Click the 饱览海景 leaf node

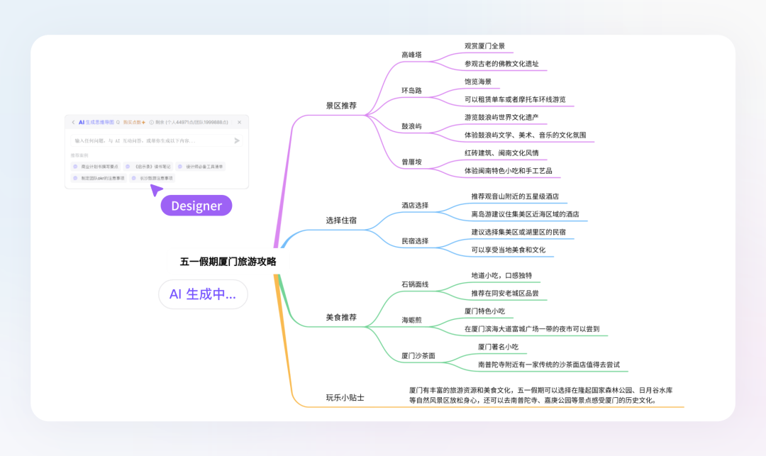(478, 82)
